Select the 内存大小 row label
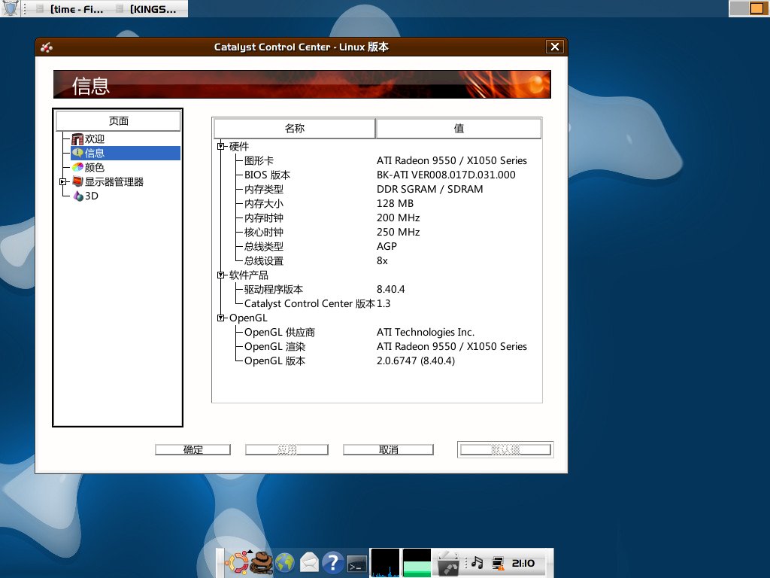Screen dimensions: 770x578 click(264, 203)
